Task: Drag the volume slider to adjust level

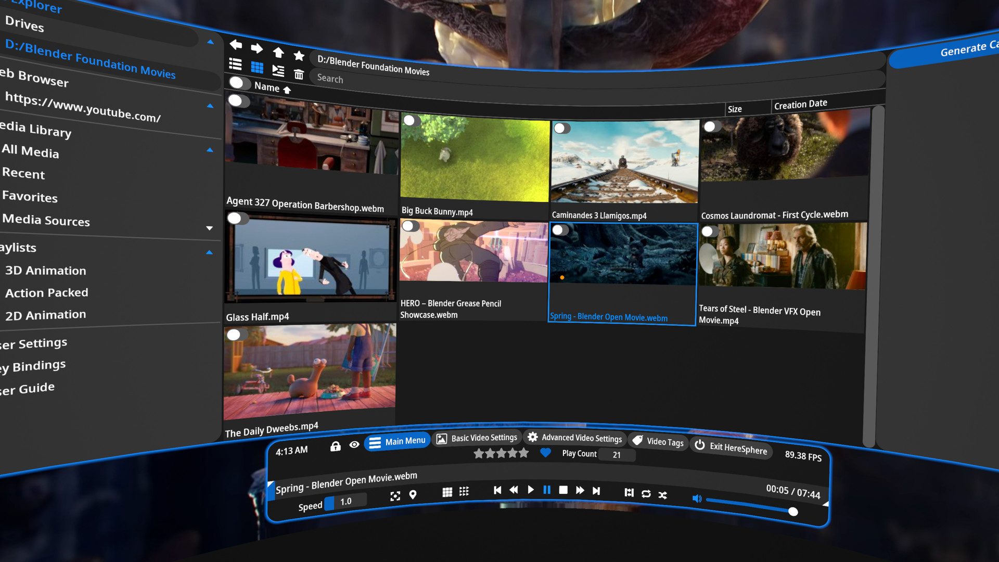Action: [x=792, y=511]
